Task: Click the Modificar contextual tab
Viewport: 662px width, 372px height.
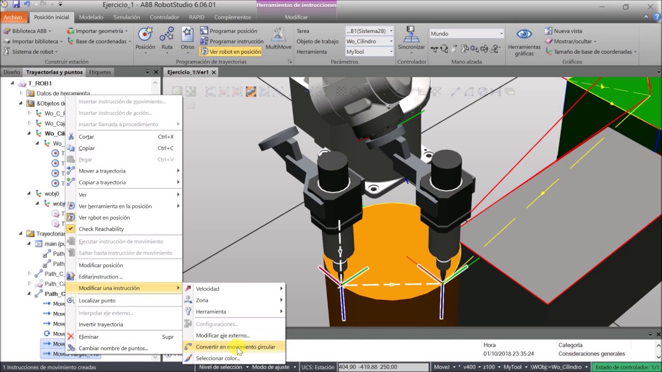Action: point(296,17)
